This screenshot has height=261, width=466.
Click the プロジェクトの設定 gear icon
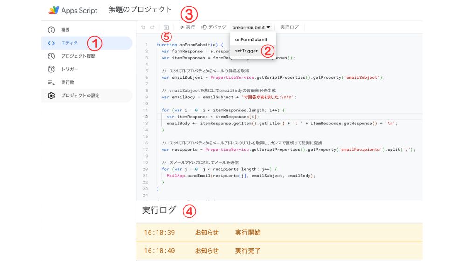[51, 96]
